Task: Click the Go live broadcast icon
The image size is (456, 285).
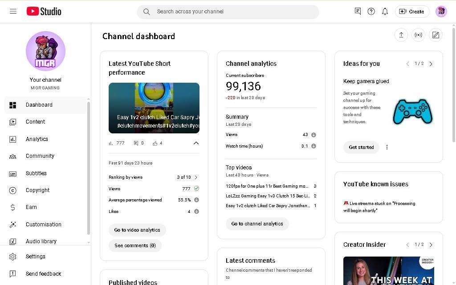Action: coord(418,35)
